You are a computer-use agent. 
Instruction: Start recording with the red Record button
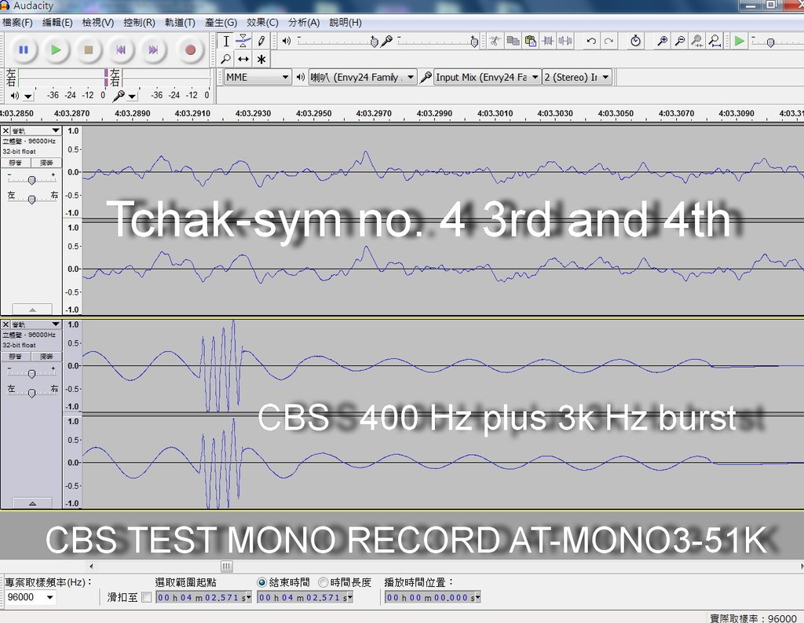tap(190, 49)
